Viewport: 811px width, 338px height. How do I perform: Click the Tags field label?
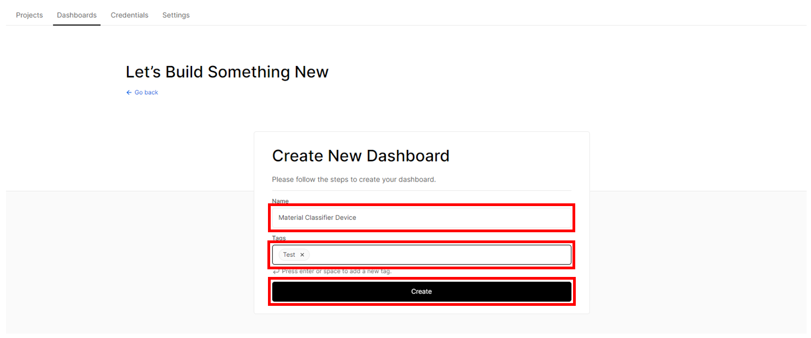click(279, 238)
